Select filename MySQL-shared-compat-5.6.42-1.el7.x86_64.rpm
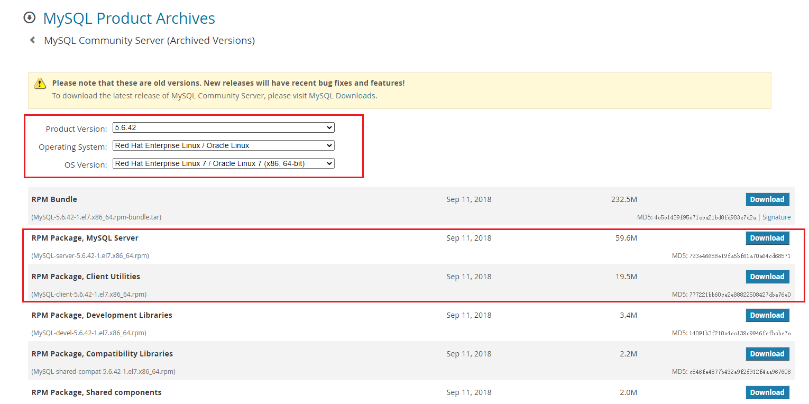The height and width of the screenshot is (404, 809). [104, 372]
